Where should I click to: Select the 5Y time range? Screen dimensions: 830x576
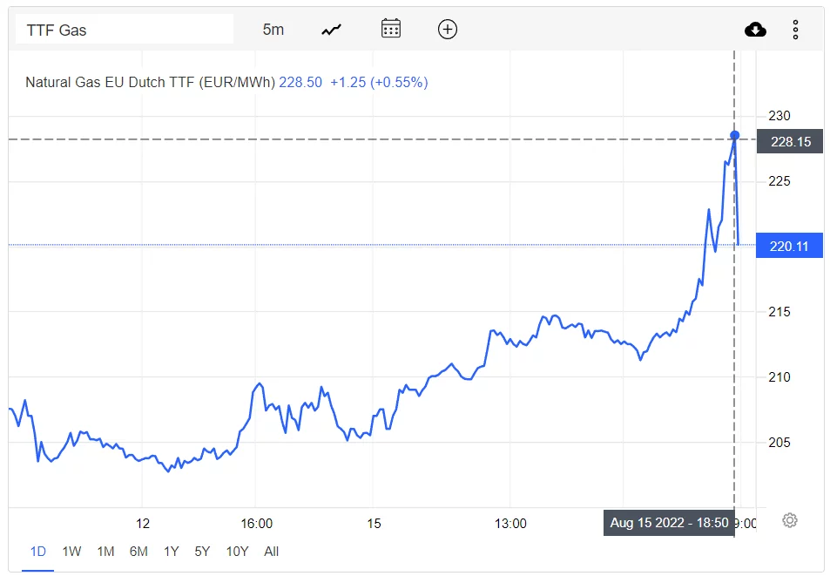click(202, 552)
